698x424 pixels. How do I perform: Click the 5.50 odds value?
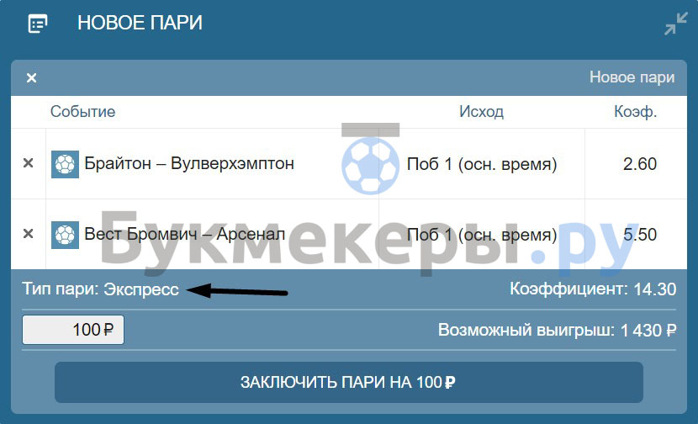click(640, 235)
